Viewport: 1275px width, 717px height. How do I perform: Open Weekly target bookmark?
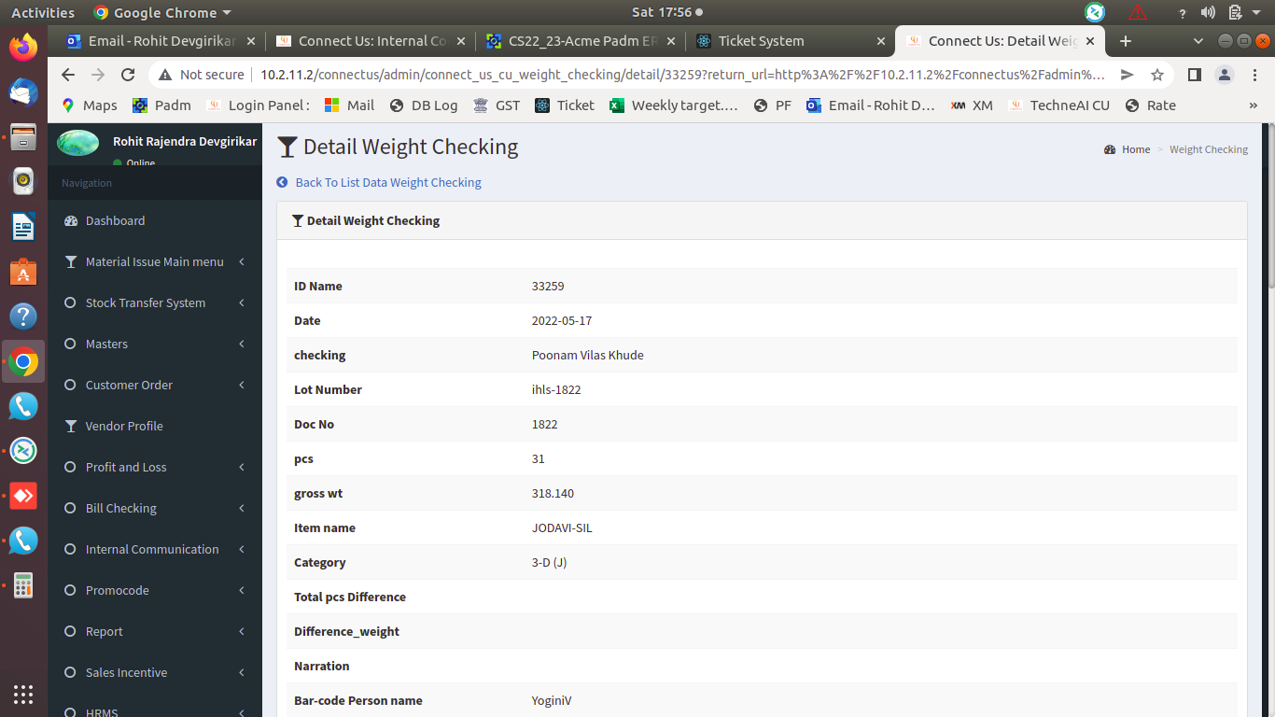click(673, 105)
